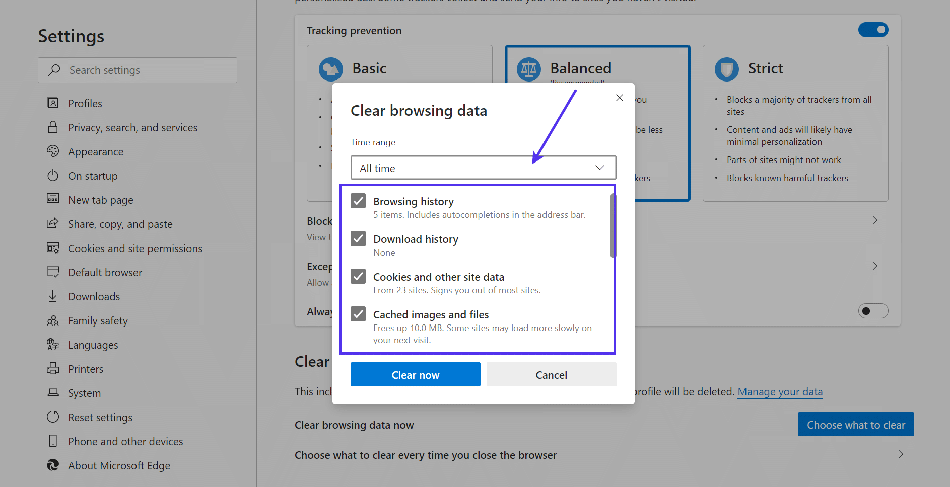Click the Cookies and site permissions icon
This screenshot has width=950, height=487.
(53, 248)
